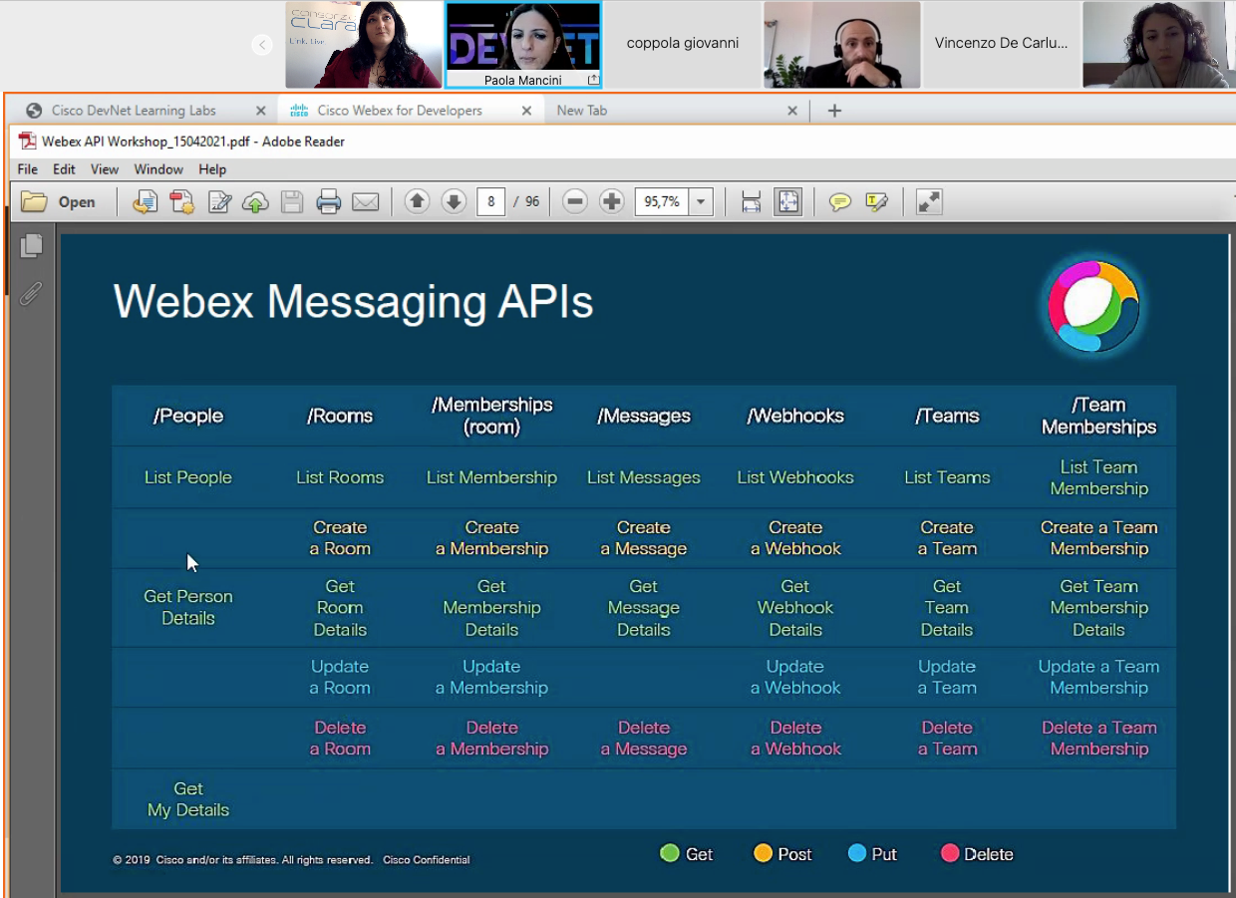Go to next page with down arrow
Image resolution: width=1236 pixels, height=898 pixels.
[x=454, y=202]
